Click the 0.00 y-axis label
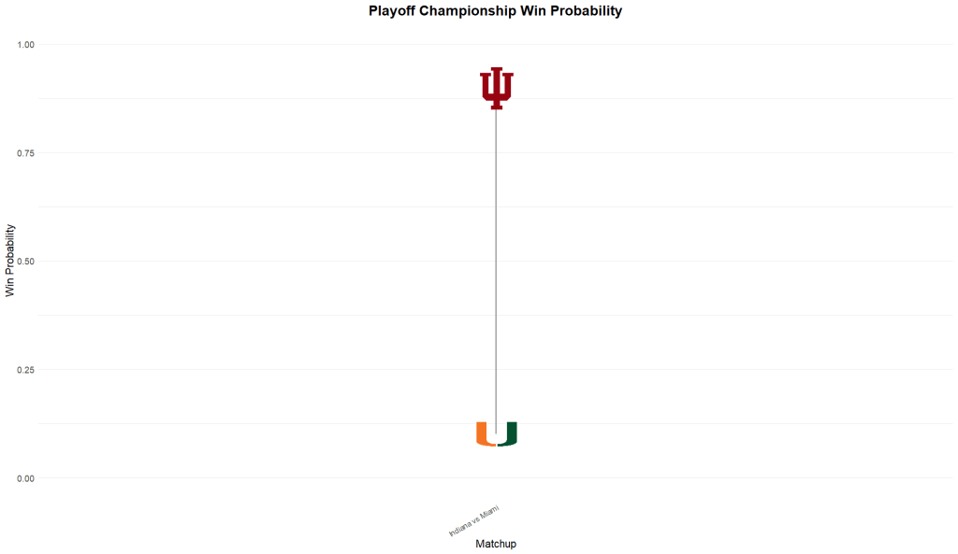 24,478
